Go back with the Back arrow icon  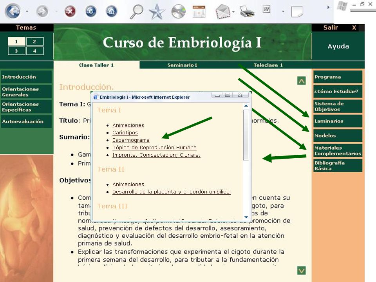(x=13, y=11)
